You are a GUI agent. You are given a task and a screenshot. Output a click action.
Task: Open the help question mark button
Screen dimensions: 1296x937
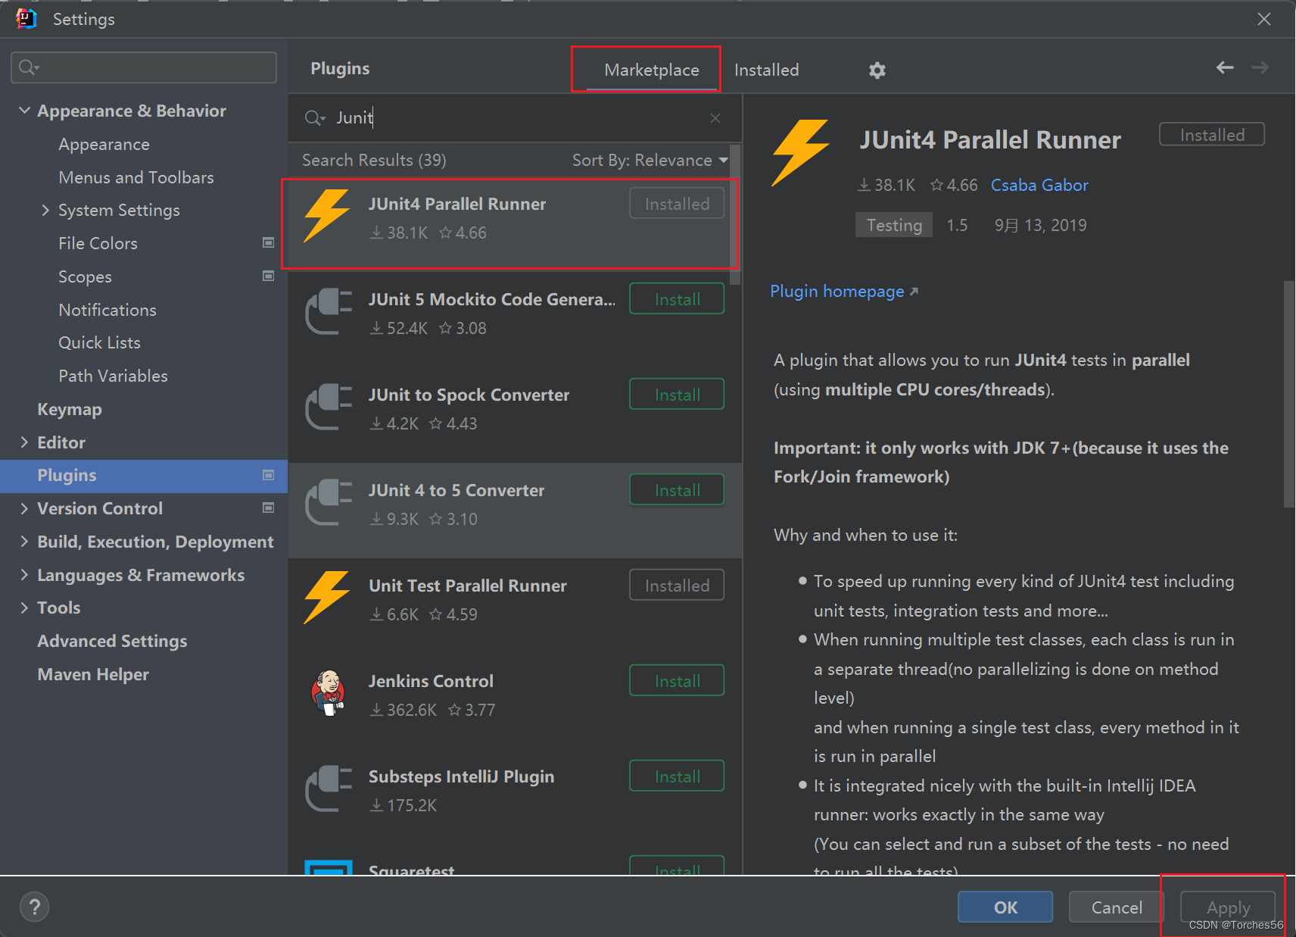[34, 907]
